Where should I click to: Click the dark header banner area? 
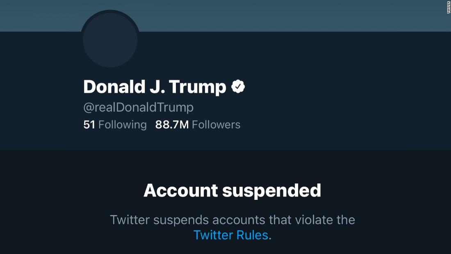287,16
